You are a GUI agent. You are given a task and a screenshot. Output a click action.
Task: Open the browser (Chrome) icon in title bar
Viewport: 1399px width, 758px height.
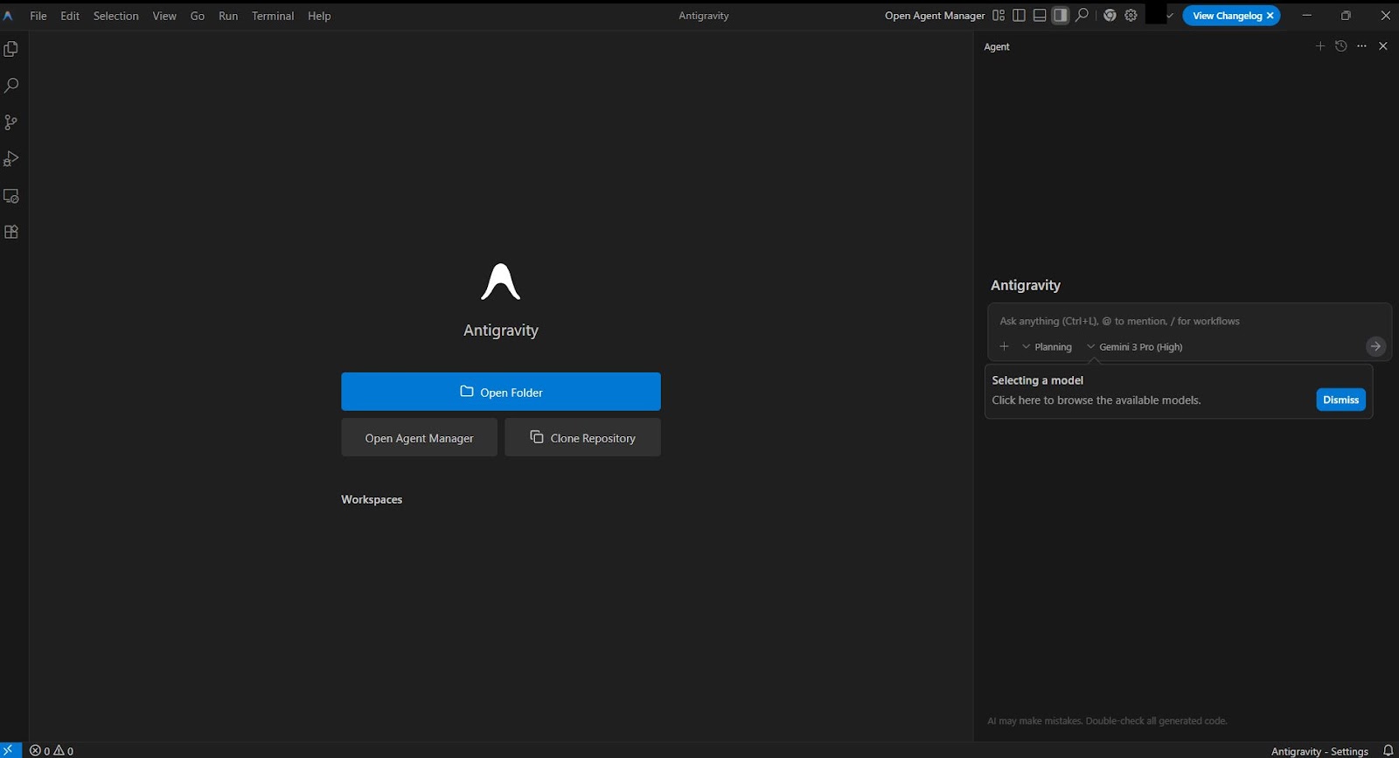tap(1110, 16)
